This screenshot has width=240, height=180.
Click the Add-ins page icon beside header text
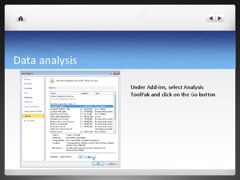(x=52, y=80)
